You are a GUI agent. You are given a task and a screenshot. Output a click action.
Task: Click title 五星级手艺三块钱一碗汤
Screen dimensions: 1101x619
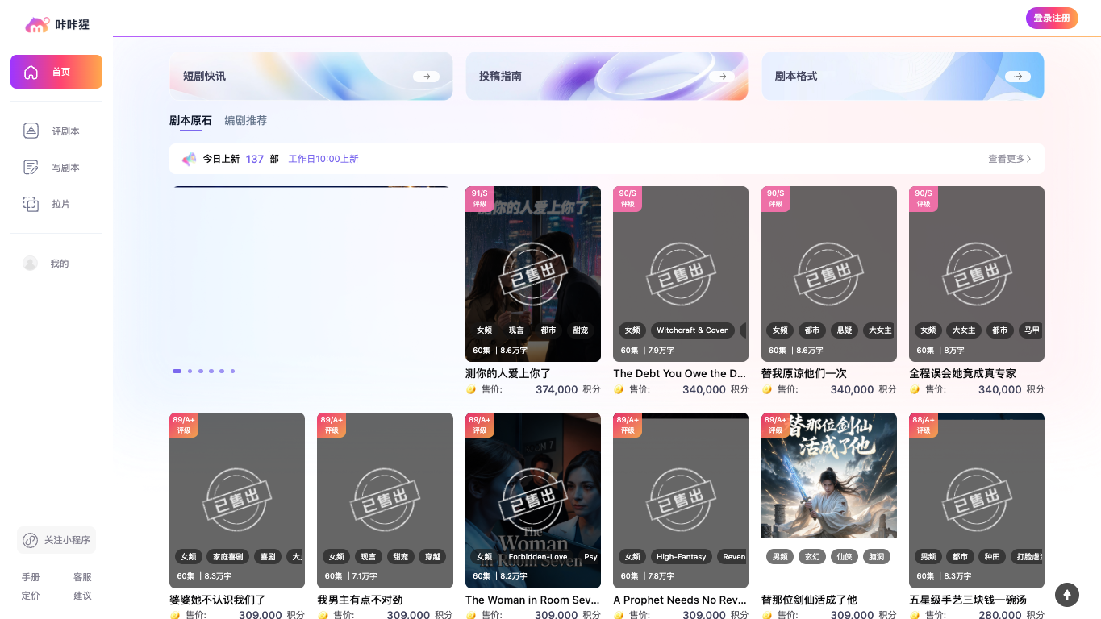[968, 600]
